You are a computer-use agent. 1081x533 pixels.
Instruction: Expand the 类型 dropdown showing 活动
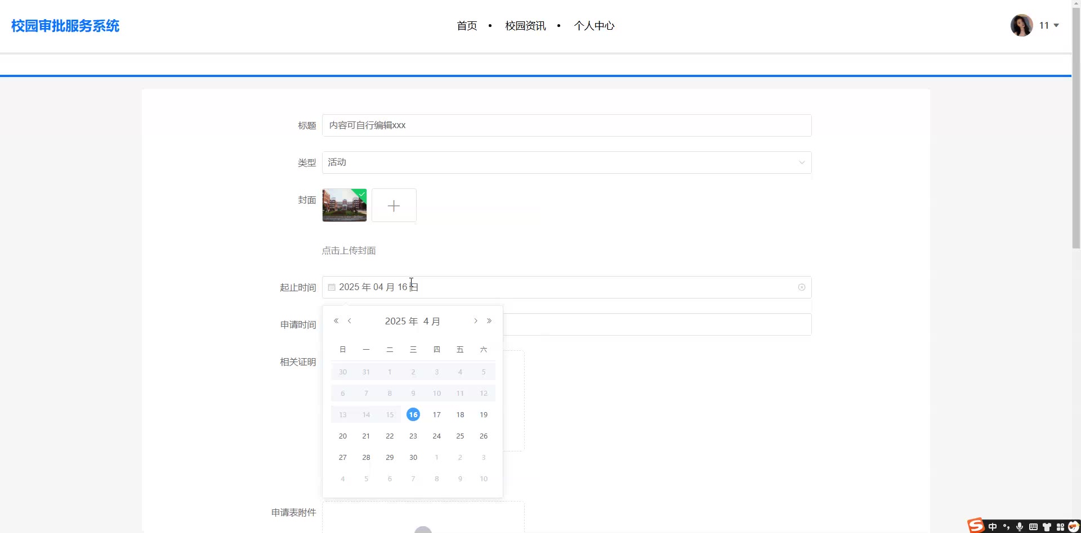point(566,162)
